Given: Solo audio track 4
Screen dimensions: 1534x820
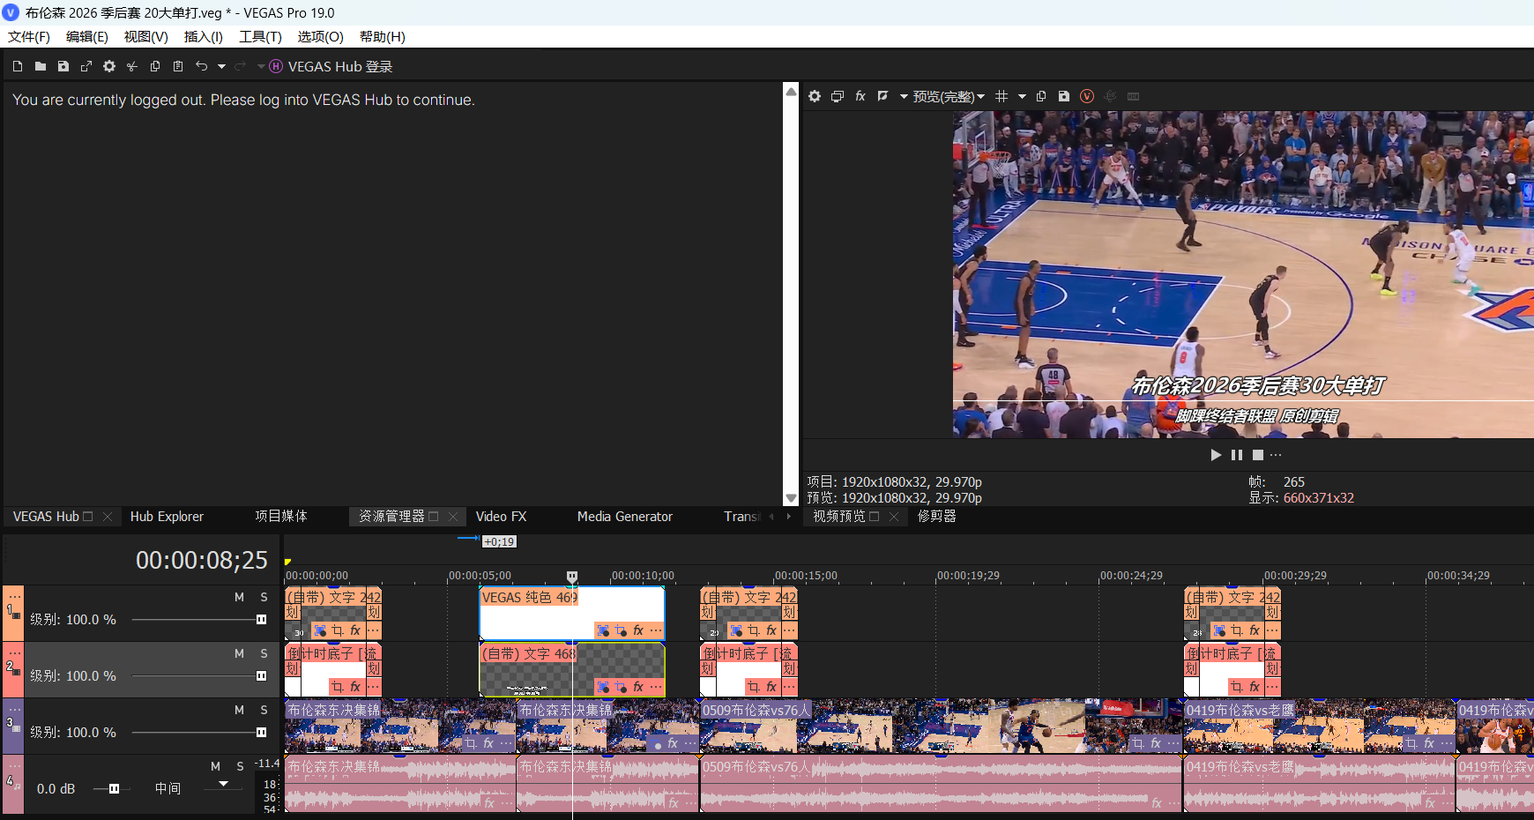Looking at the screenshot, I should click(240, 766).
